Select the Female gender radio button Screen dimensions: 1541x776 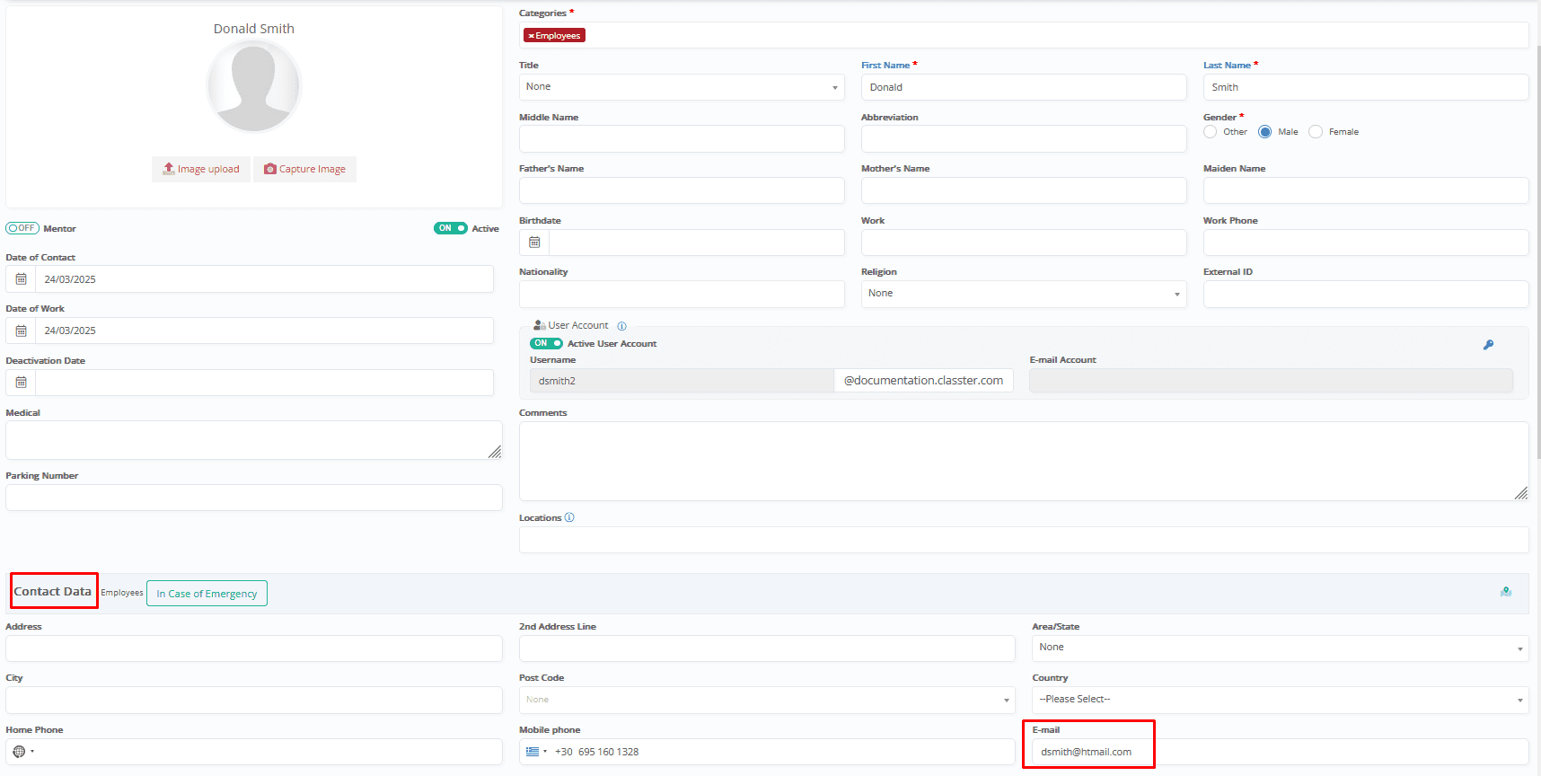pos(1316,132)
